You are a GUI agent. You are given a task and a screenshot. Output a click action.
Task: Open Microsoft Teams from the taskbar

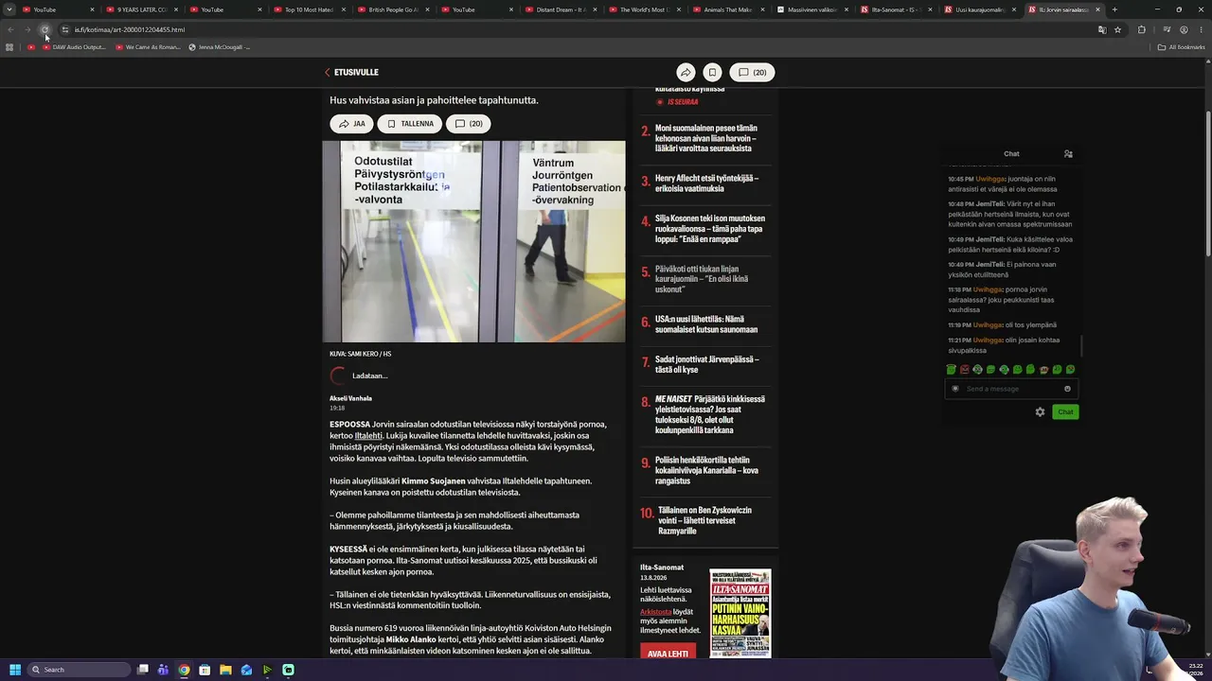coord(163,670)
